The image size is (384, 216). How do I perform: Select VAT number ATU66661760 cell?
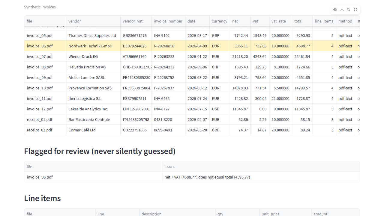pos(136,56)
